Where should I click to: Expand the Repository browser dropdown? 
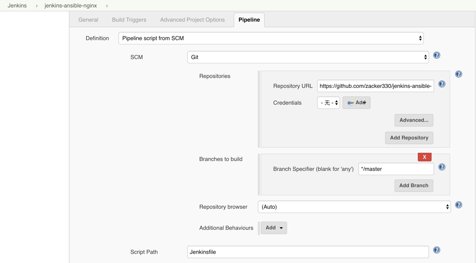click(x=354, y=207)
